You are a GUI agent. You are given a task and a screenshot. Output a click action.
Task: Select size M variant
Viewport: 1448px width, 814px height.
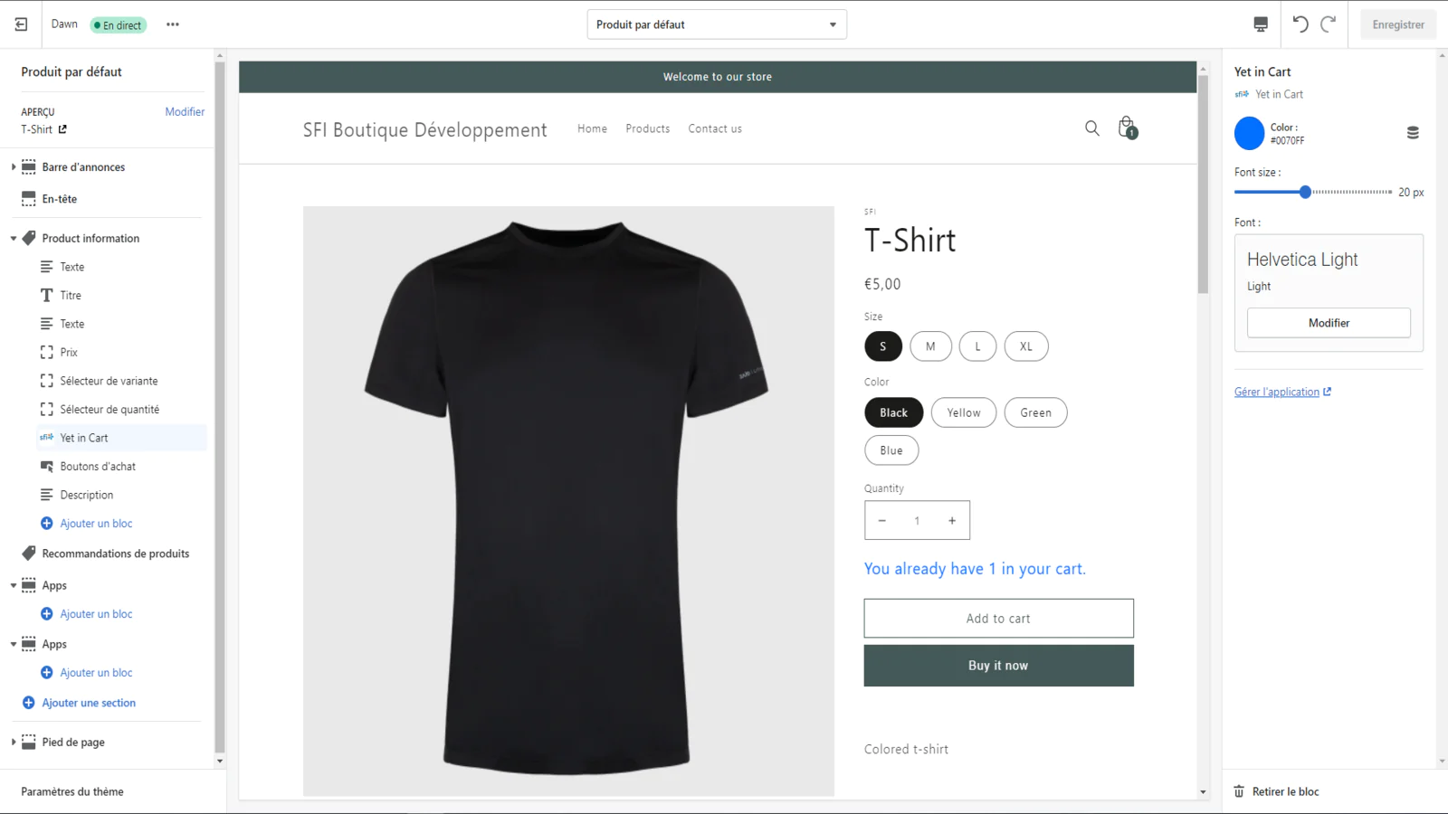930,346
